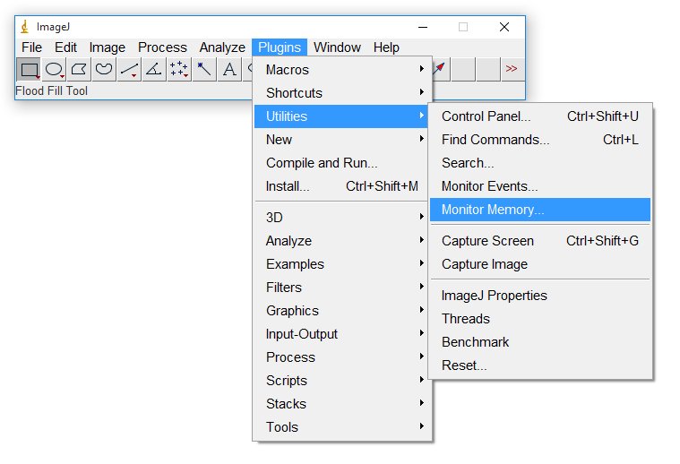Click the Flood Fill Tool status text
Viewport: 680px width, 464px height.
[x=52, y=91]
